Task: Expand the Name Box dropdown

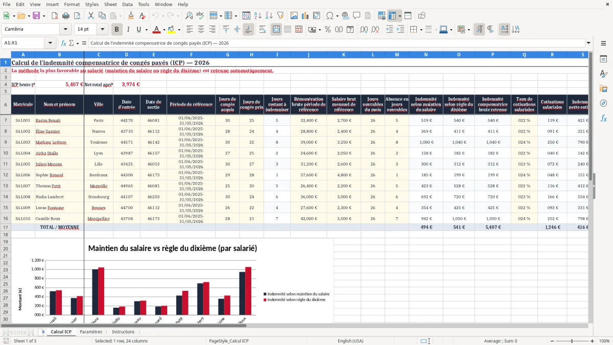Action: click(50, 43)
